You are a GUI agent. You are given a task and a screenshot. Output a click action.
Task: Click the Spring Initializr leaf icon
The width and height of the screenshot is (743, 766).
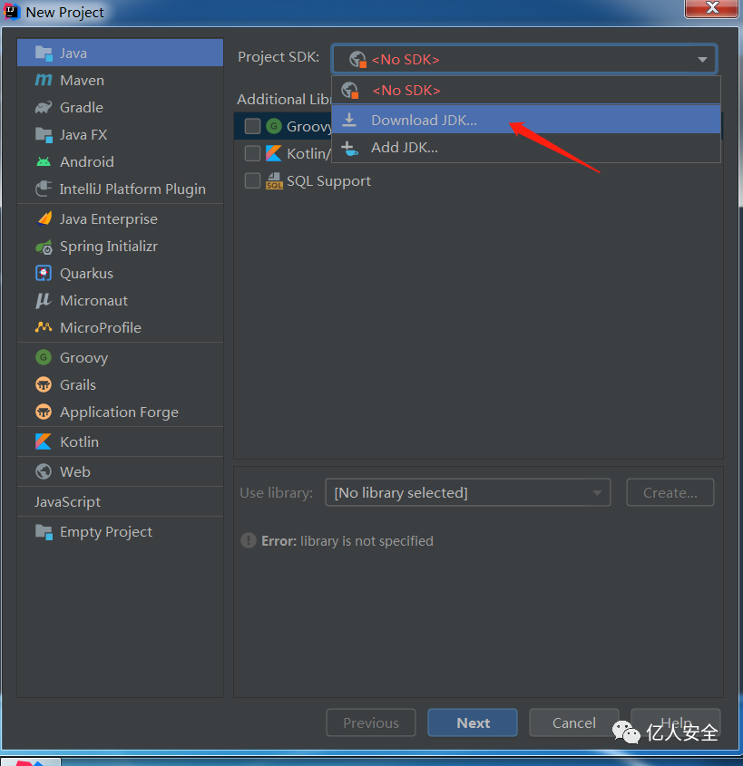[44, 247]
